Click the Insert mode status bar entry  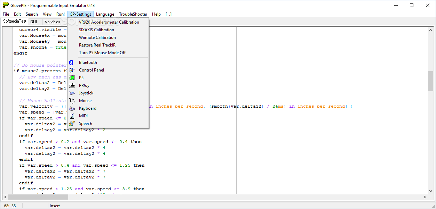(x=55, y=206)
